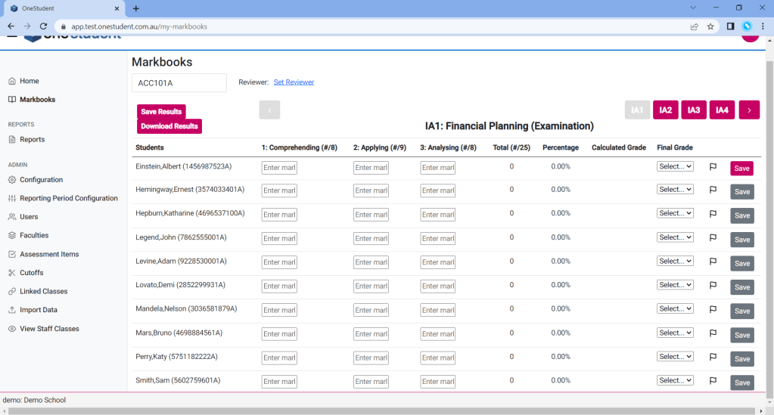Click the Cutoffs scissors icon
The image size is (774, 415).
(x=12, y=273)
